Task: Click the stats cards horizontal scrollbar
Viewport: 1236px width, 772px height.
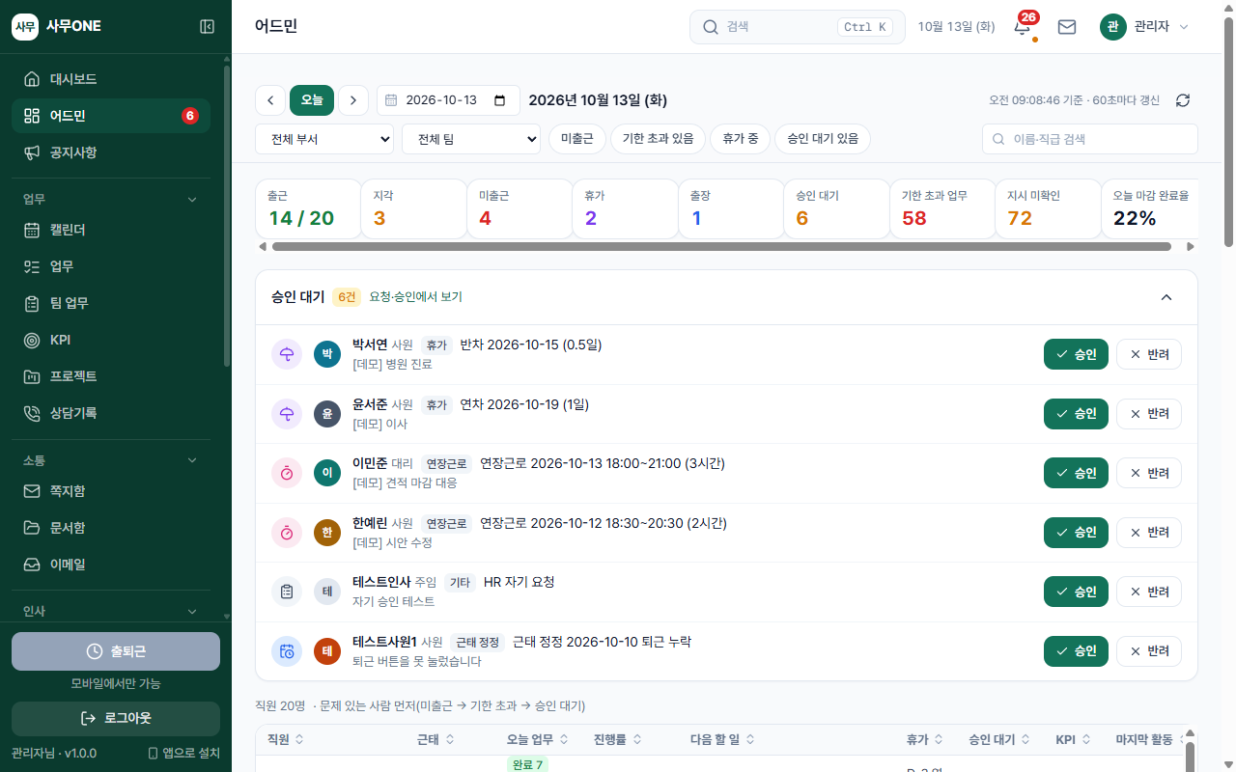Action: point(721,247)
